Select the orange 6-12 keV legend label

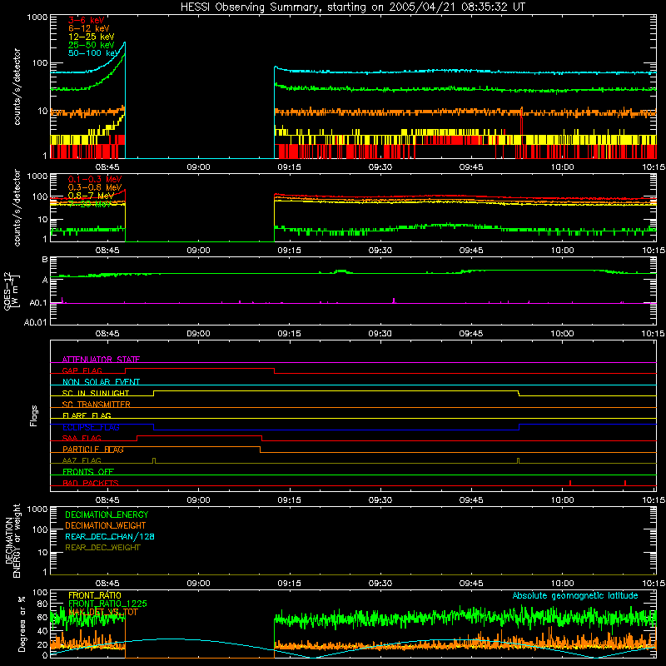[89, 28]
